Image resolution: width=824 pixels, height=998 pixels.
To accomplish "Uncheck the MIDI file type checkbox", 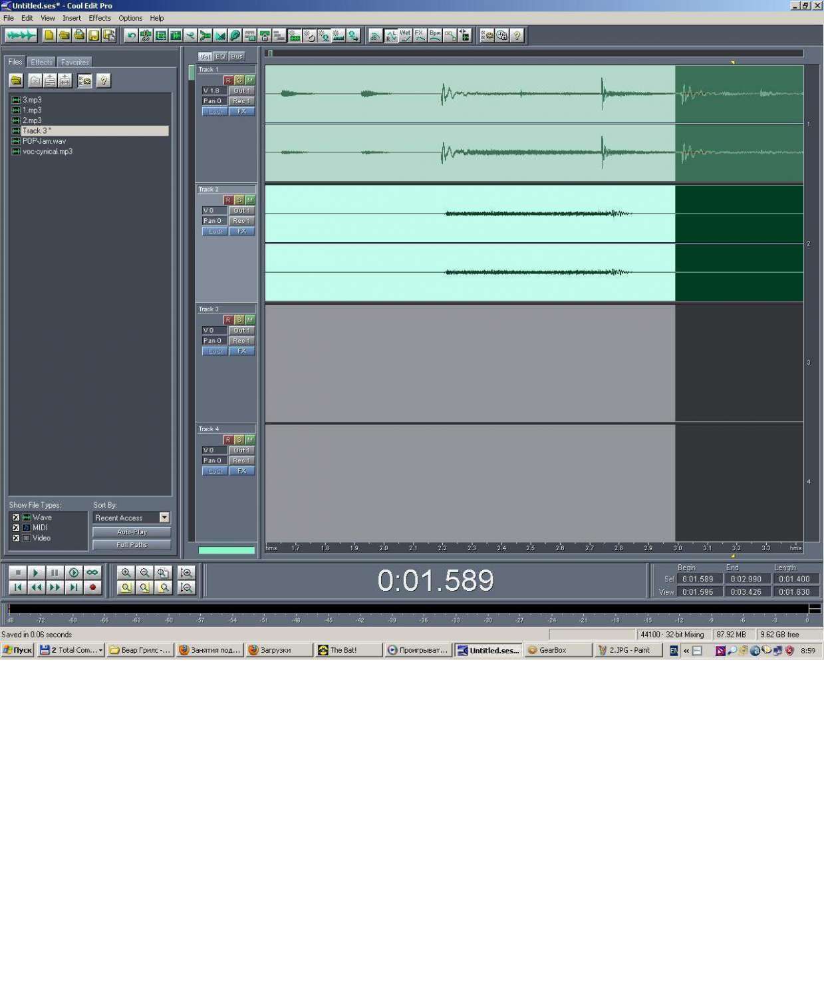I will coord(16,528).
